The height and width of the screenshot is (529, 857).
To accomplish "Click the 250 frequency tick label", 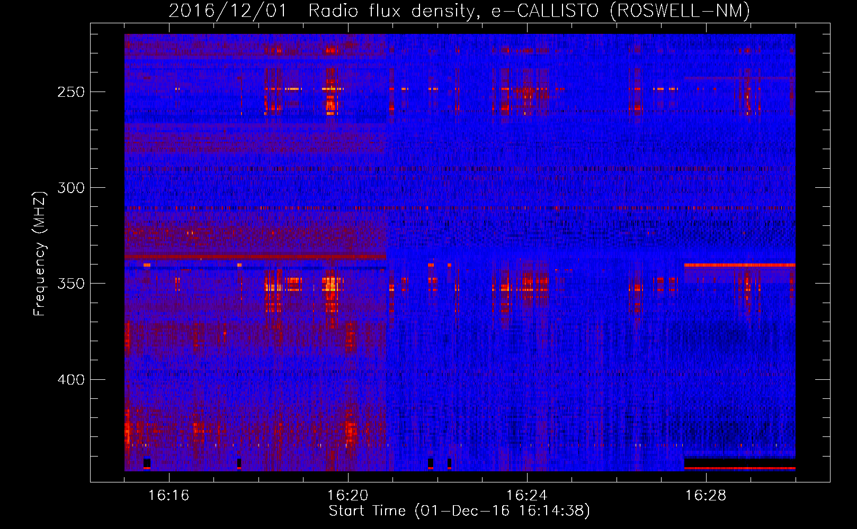I will (x=71, y=92).
